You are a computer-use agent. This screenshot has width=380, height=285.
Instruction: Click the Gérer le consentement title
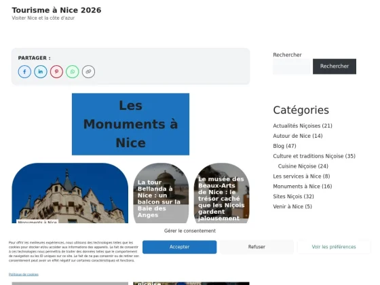[x=190, y=231]
